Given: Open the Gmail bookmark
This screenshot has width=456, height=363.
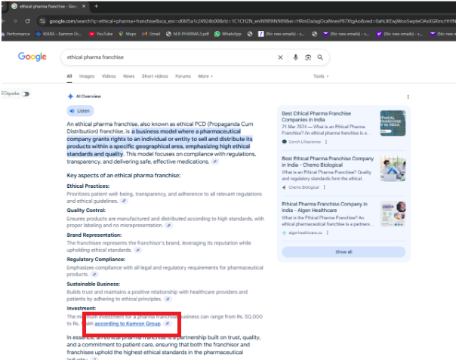Looking at the screenshot, I should click(x=150, y=34).
